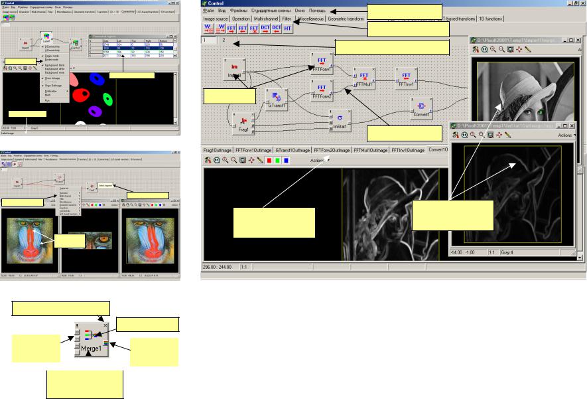The image size is (587, 399).
Task: Click the 1:1 zoom icon in the bottom image toolbar
Action: coord(217,161)
